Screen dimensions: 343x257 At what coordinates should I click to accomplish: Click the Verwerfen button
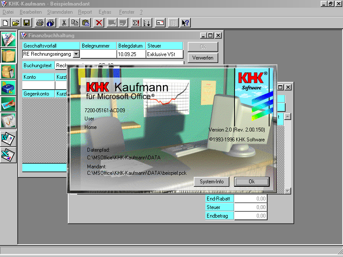203,57
